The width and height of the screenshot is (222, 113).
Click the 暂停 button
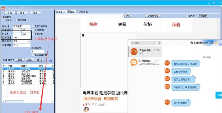22,13
